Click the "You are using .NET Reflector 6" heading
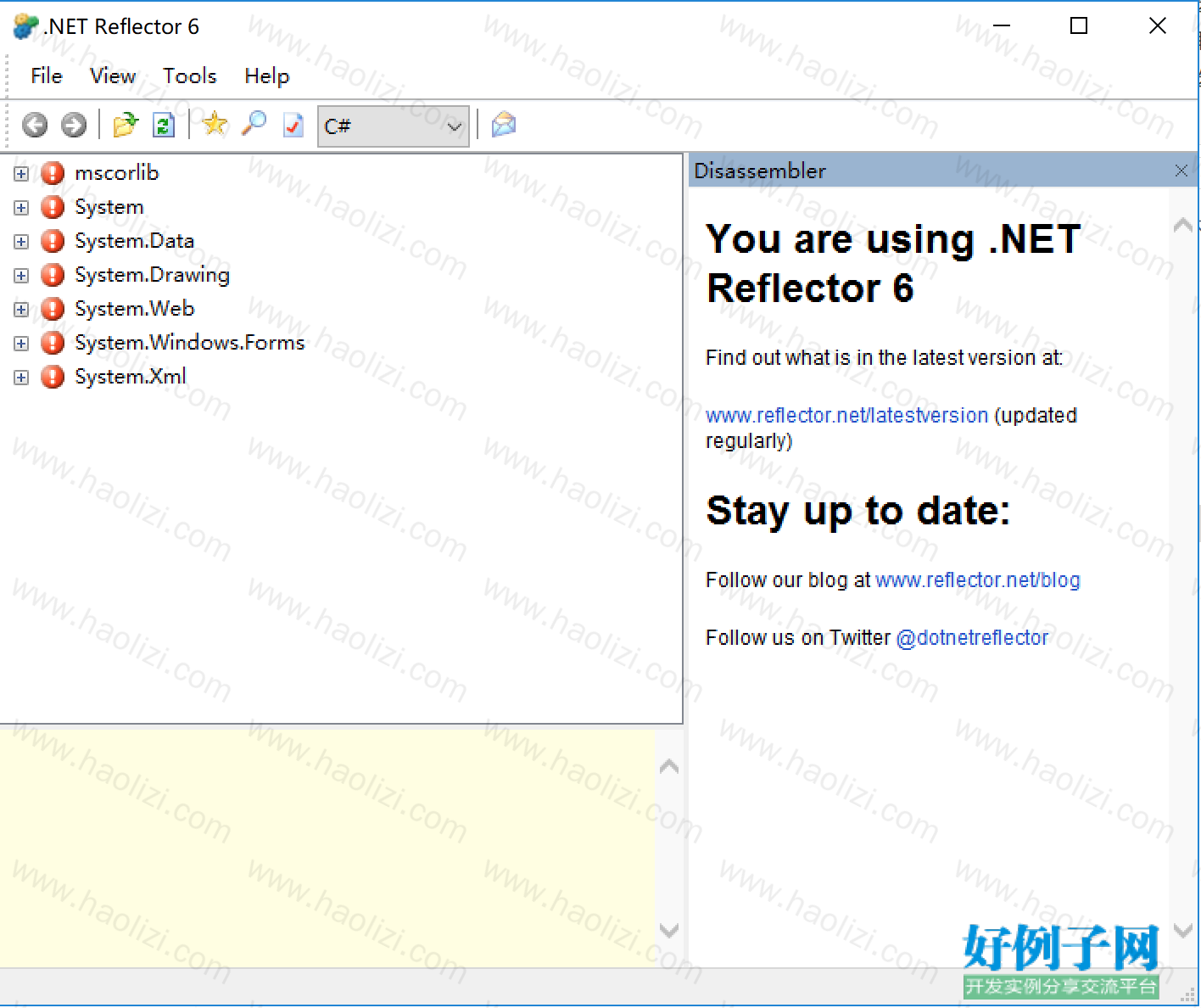Viewport: 1201px width, 1008px height. tap(894, 264)
